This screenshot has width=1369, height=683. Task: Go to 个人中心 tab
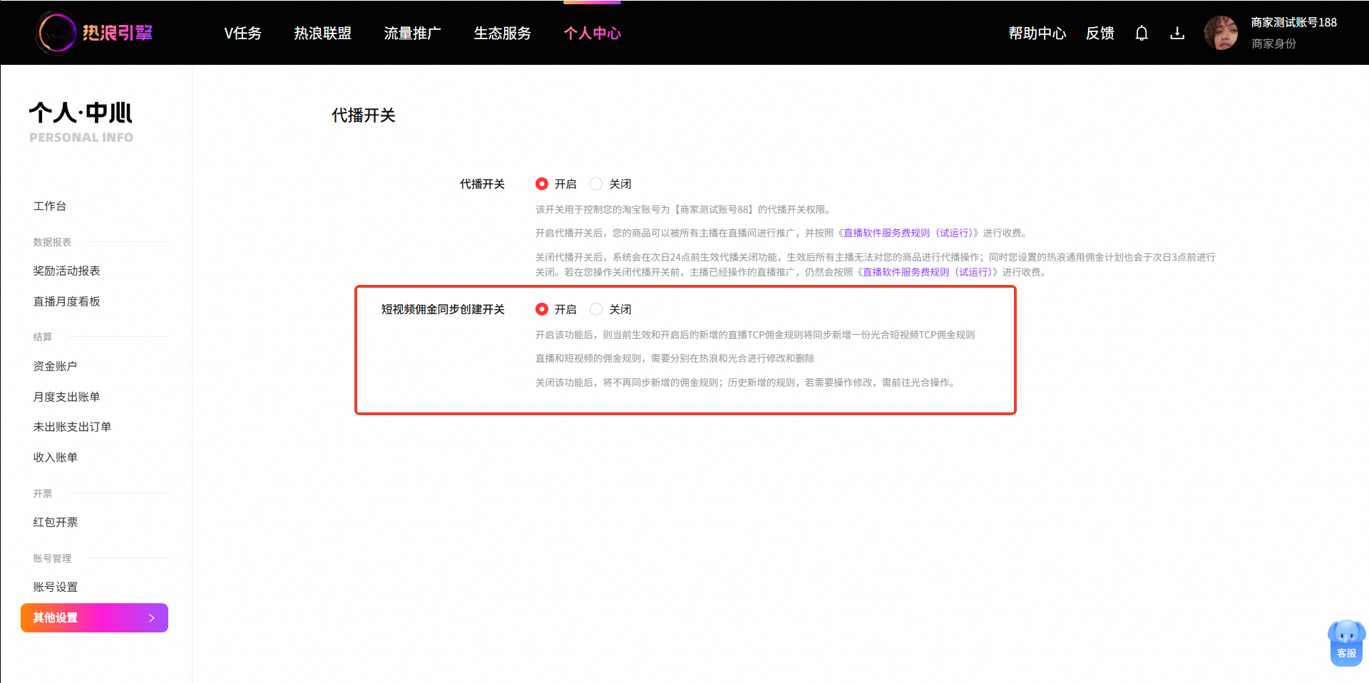coord(592,33)
